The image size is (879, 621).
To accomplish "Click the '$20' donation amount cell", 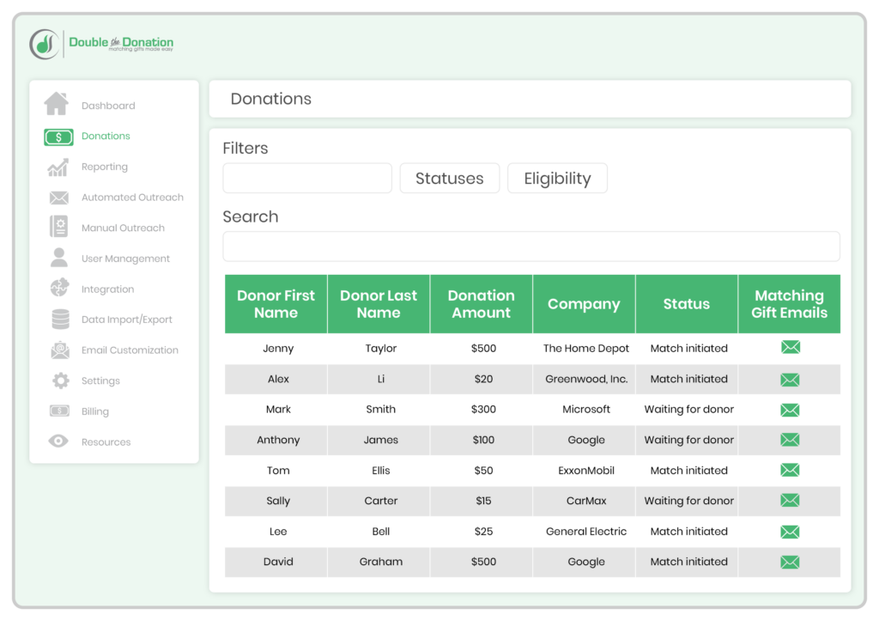I will pyautogui.click(x=483, y=380).
